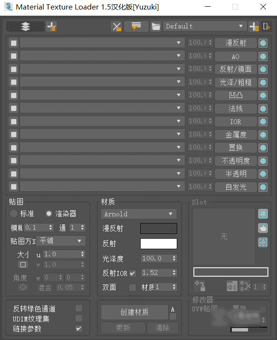Expand the Default preset dropdown
277x340 pixels.
point(205,27)
